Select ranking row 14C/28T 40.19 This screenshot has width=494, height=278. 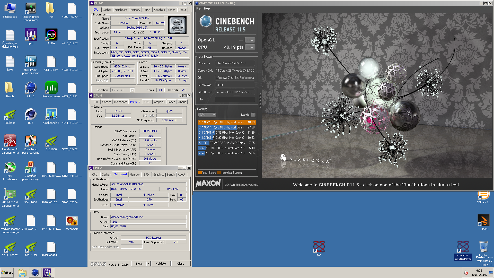click(x=227, y=122)
